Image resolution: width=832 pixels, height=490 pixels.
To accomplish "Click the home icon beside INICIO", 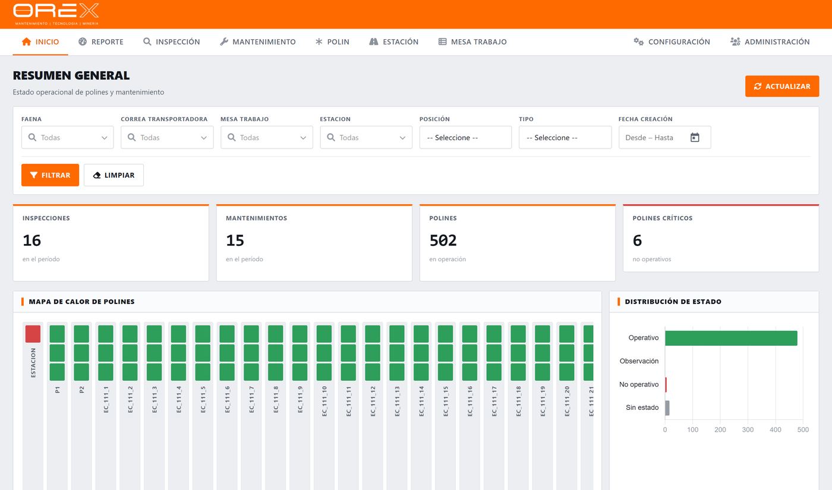I will coord(26,42).
